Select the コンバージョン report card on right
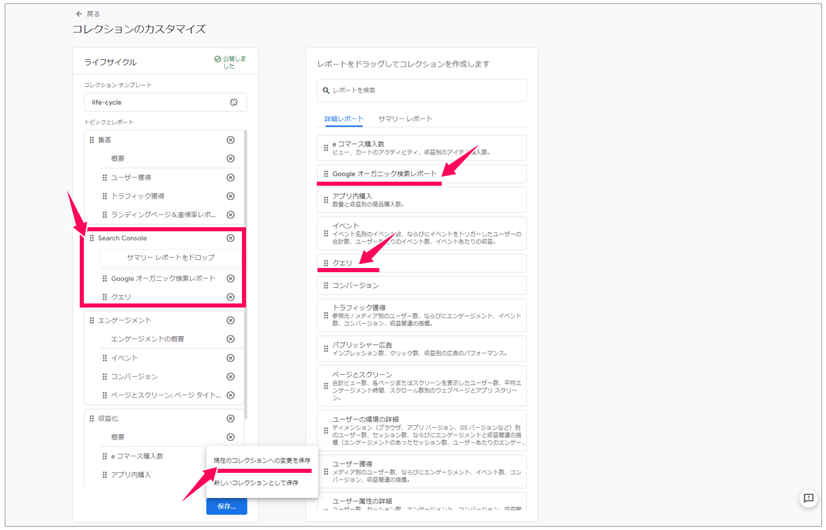 421,286
